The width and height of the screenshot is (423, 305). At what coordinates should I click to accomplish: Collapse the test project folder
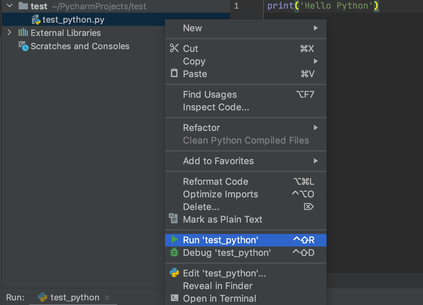pyautogui.click(x=10, y=6)
